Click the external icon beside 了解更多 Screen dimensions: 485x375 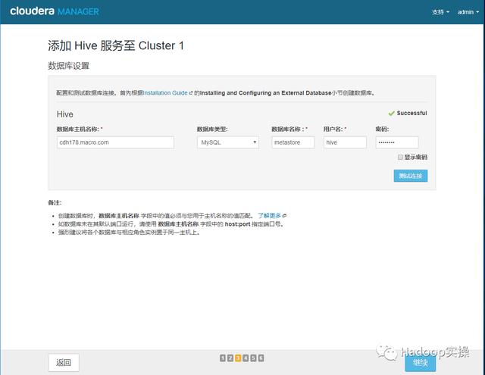coord(284,215)
